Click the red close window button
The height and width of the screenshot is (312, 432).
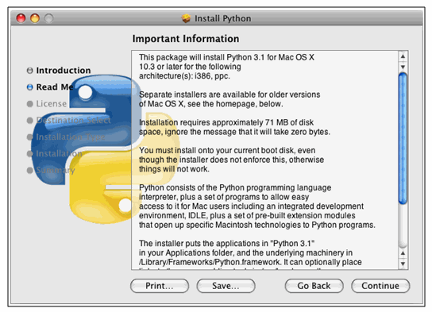pos(21,18)
